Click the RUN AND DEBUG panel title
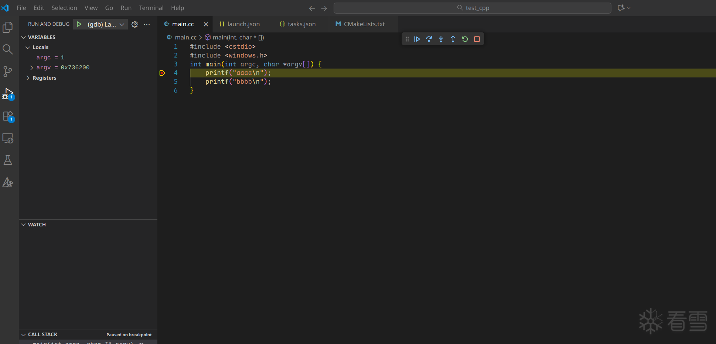 pos(49,24)
